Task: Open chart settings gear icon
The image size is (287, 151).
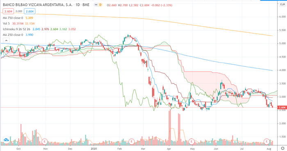Action: pyautogui.click(x=282, y=148)
